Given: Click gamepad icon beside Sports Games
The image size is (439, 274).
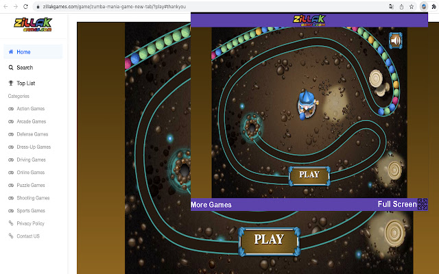Looking at the screenshot, I should click(11, 211).
